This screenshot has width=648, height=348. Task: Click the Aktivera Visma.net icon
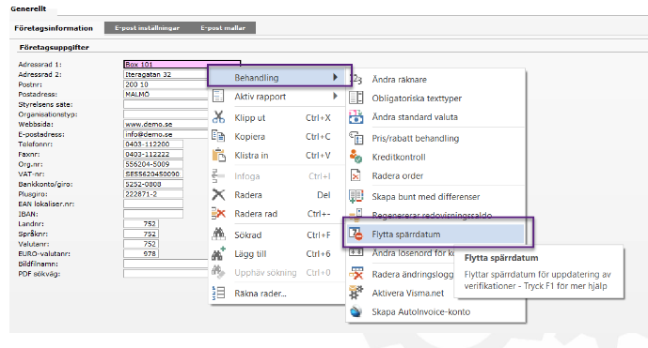356,293
